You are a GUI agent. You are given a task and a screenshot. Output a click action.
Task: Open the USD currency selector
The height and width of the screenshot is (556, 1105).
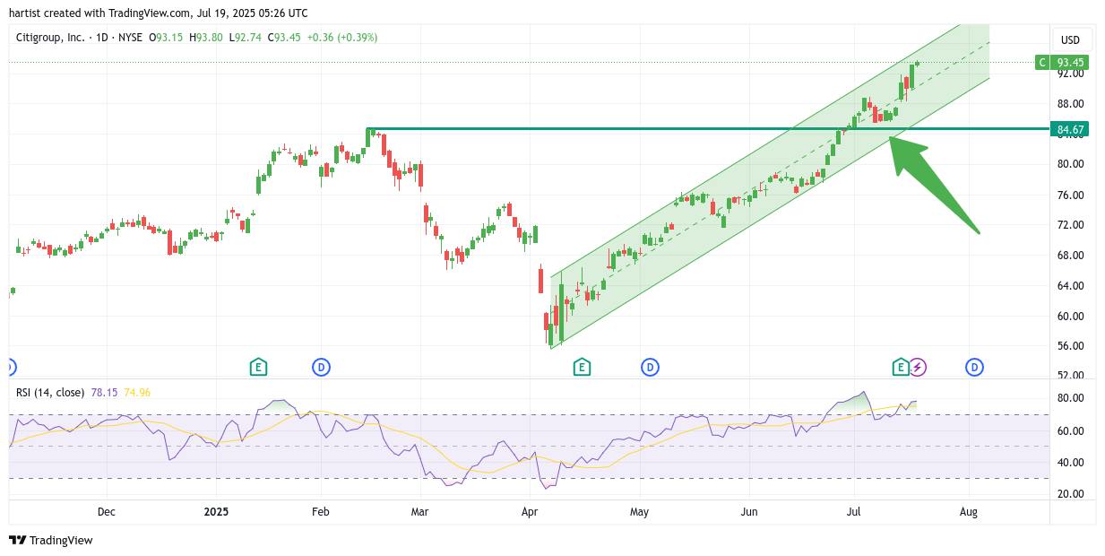1071,40
